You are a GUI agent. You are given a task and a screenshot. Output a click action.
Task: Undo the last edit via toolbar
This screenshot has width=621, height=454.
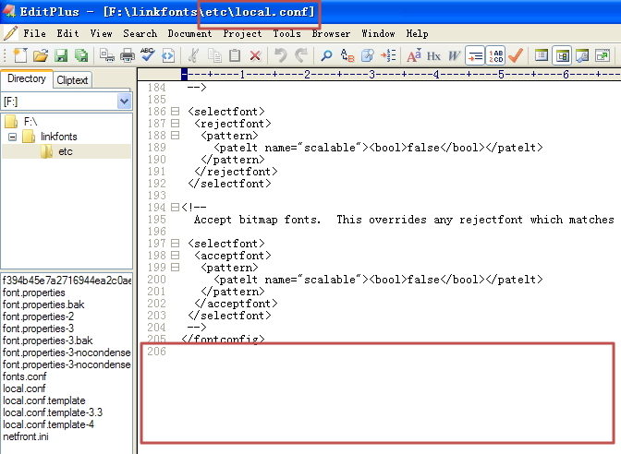(281, 55)
